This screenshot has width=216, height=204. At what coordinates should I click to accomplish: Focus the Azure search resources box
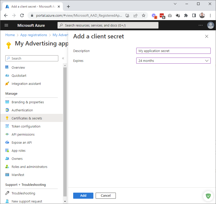pyautogui.click(x=108, y=25)
